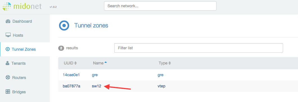This screenshot has width=298, height=102.
Task: Click the Tunnel Zones sidebar target icon
Action: [8, 49]
